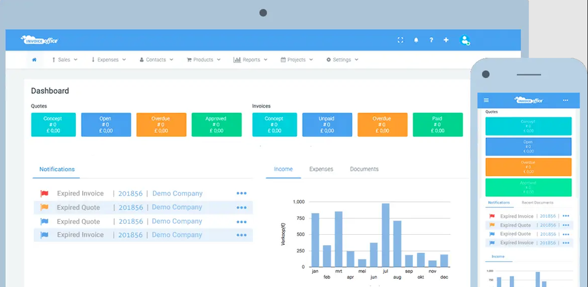Viewport: 588px width, 287px height.
Task: Open Invoices Unpaid tile
Action: pos(327,124)
